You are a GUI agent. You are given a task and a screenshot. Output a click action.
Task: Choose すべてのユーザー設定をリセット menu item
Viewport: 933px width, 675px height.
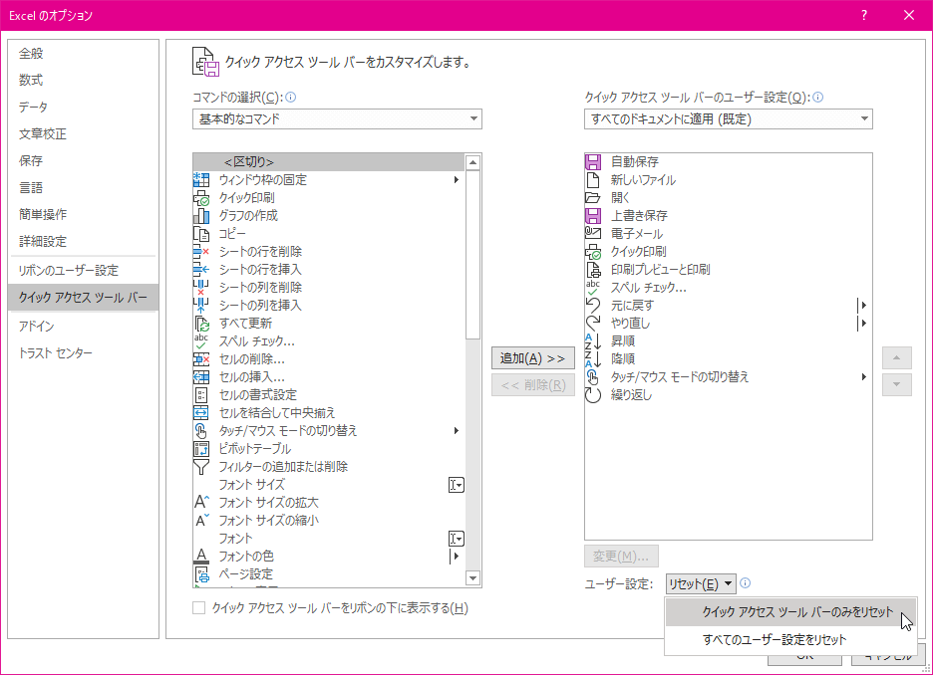(x=790, y=640)
